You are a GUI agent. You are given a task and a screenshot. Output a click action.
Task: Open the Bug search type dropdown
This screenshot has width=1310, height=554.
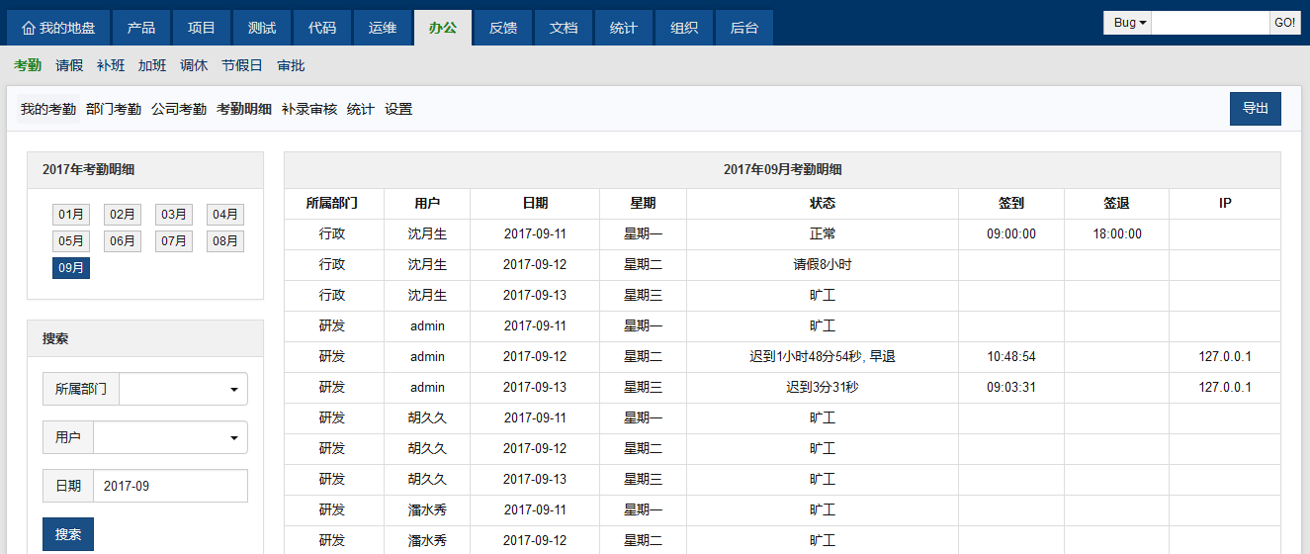coord(1127,23)
